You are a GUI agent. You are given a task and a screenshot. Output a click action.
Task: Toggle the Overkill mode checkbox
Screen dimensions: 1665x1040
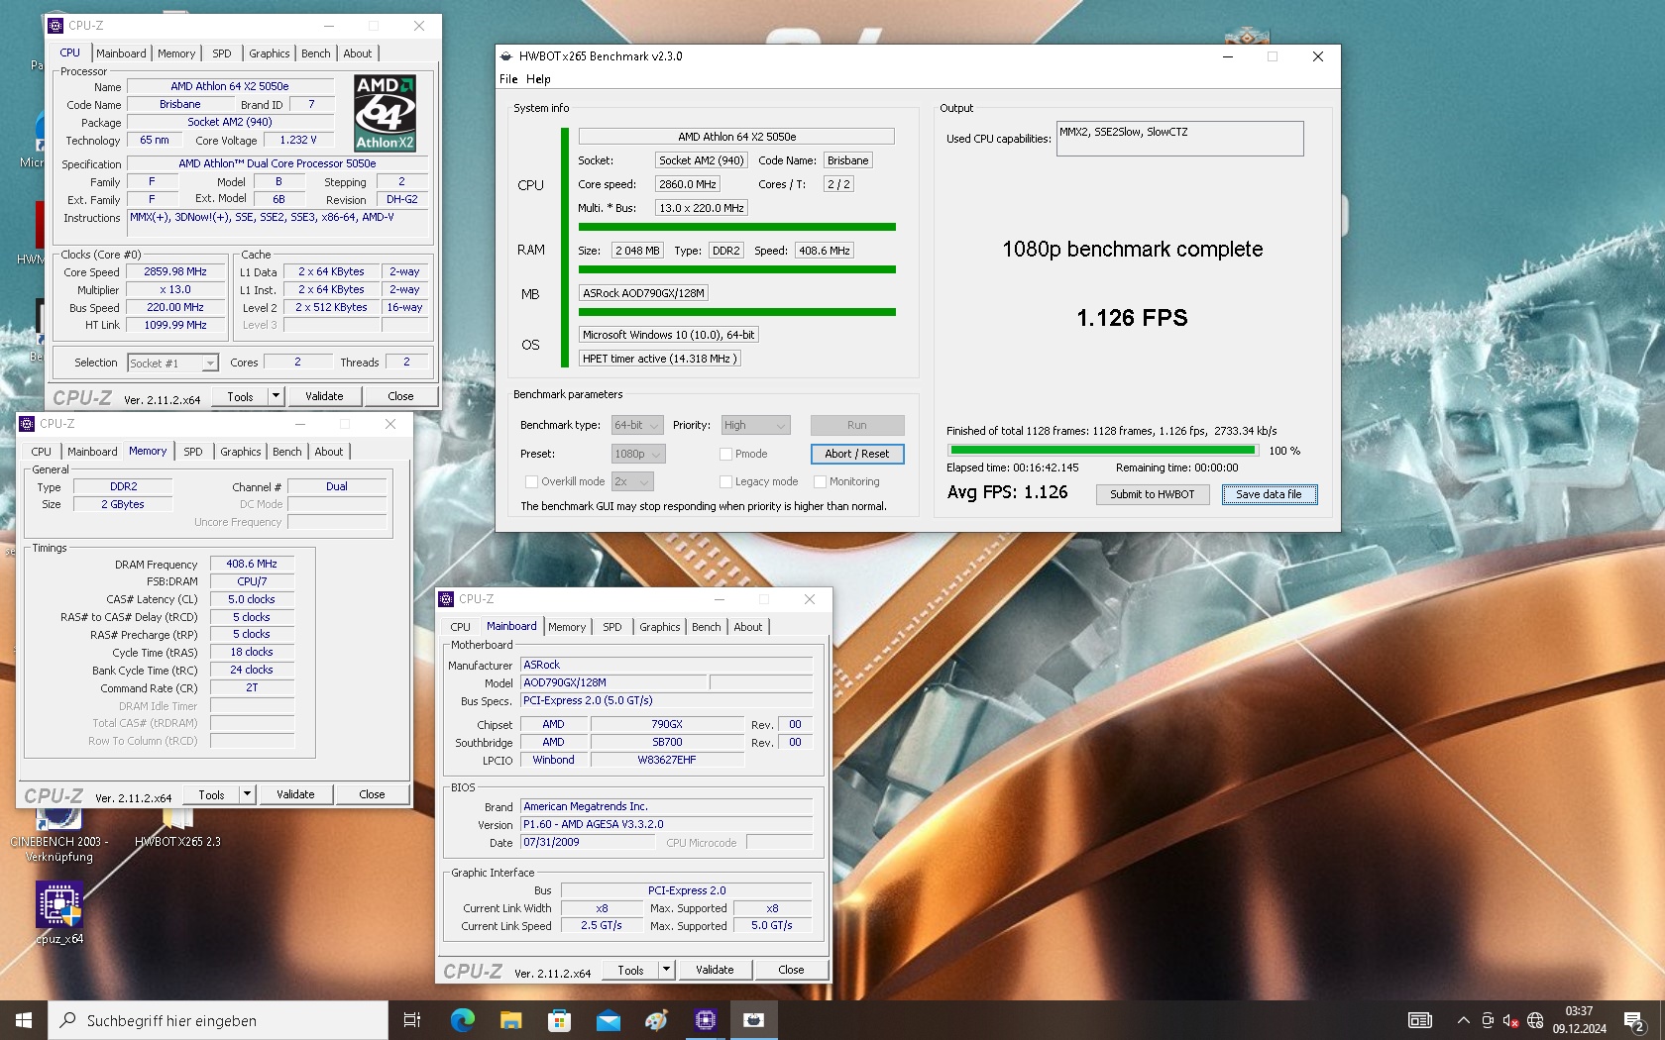click(531, 481)
